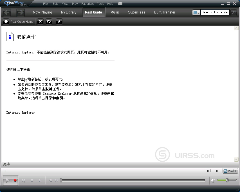This screenshot has width=240, height=192.
Task: Click the Play button
Action: click(x=7, y=180)
